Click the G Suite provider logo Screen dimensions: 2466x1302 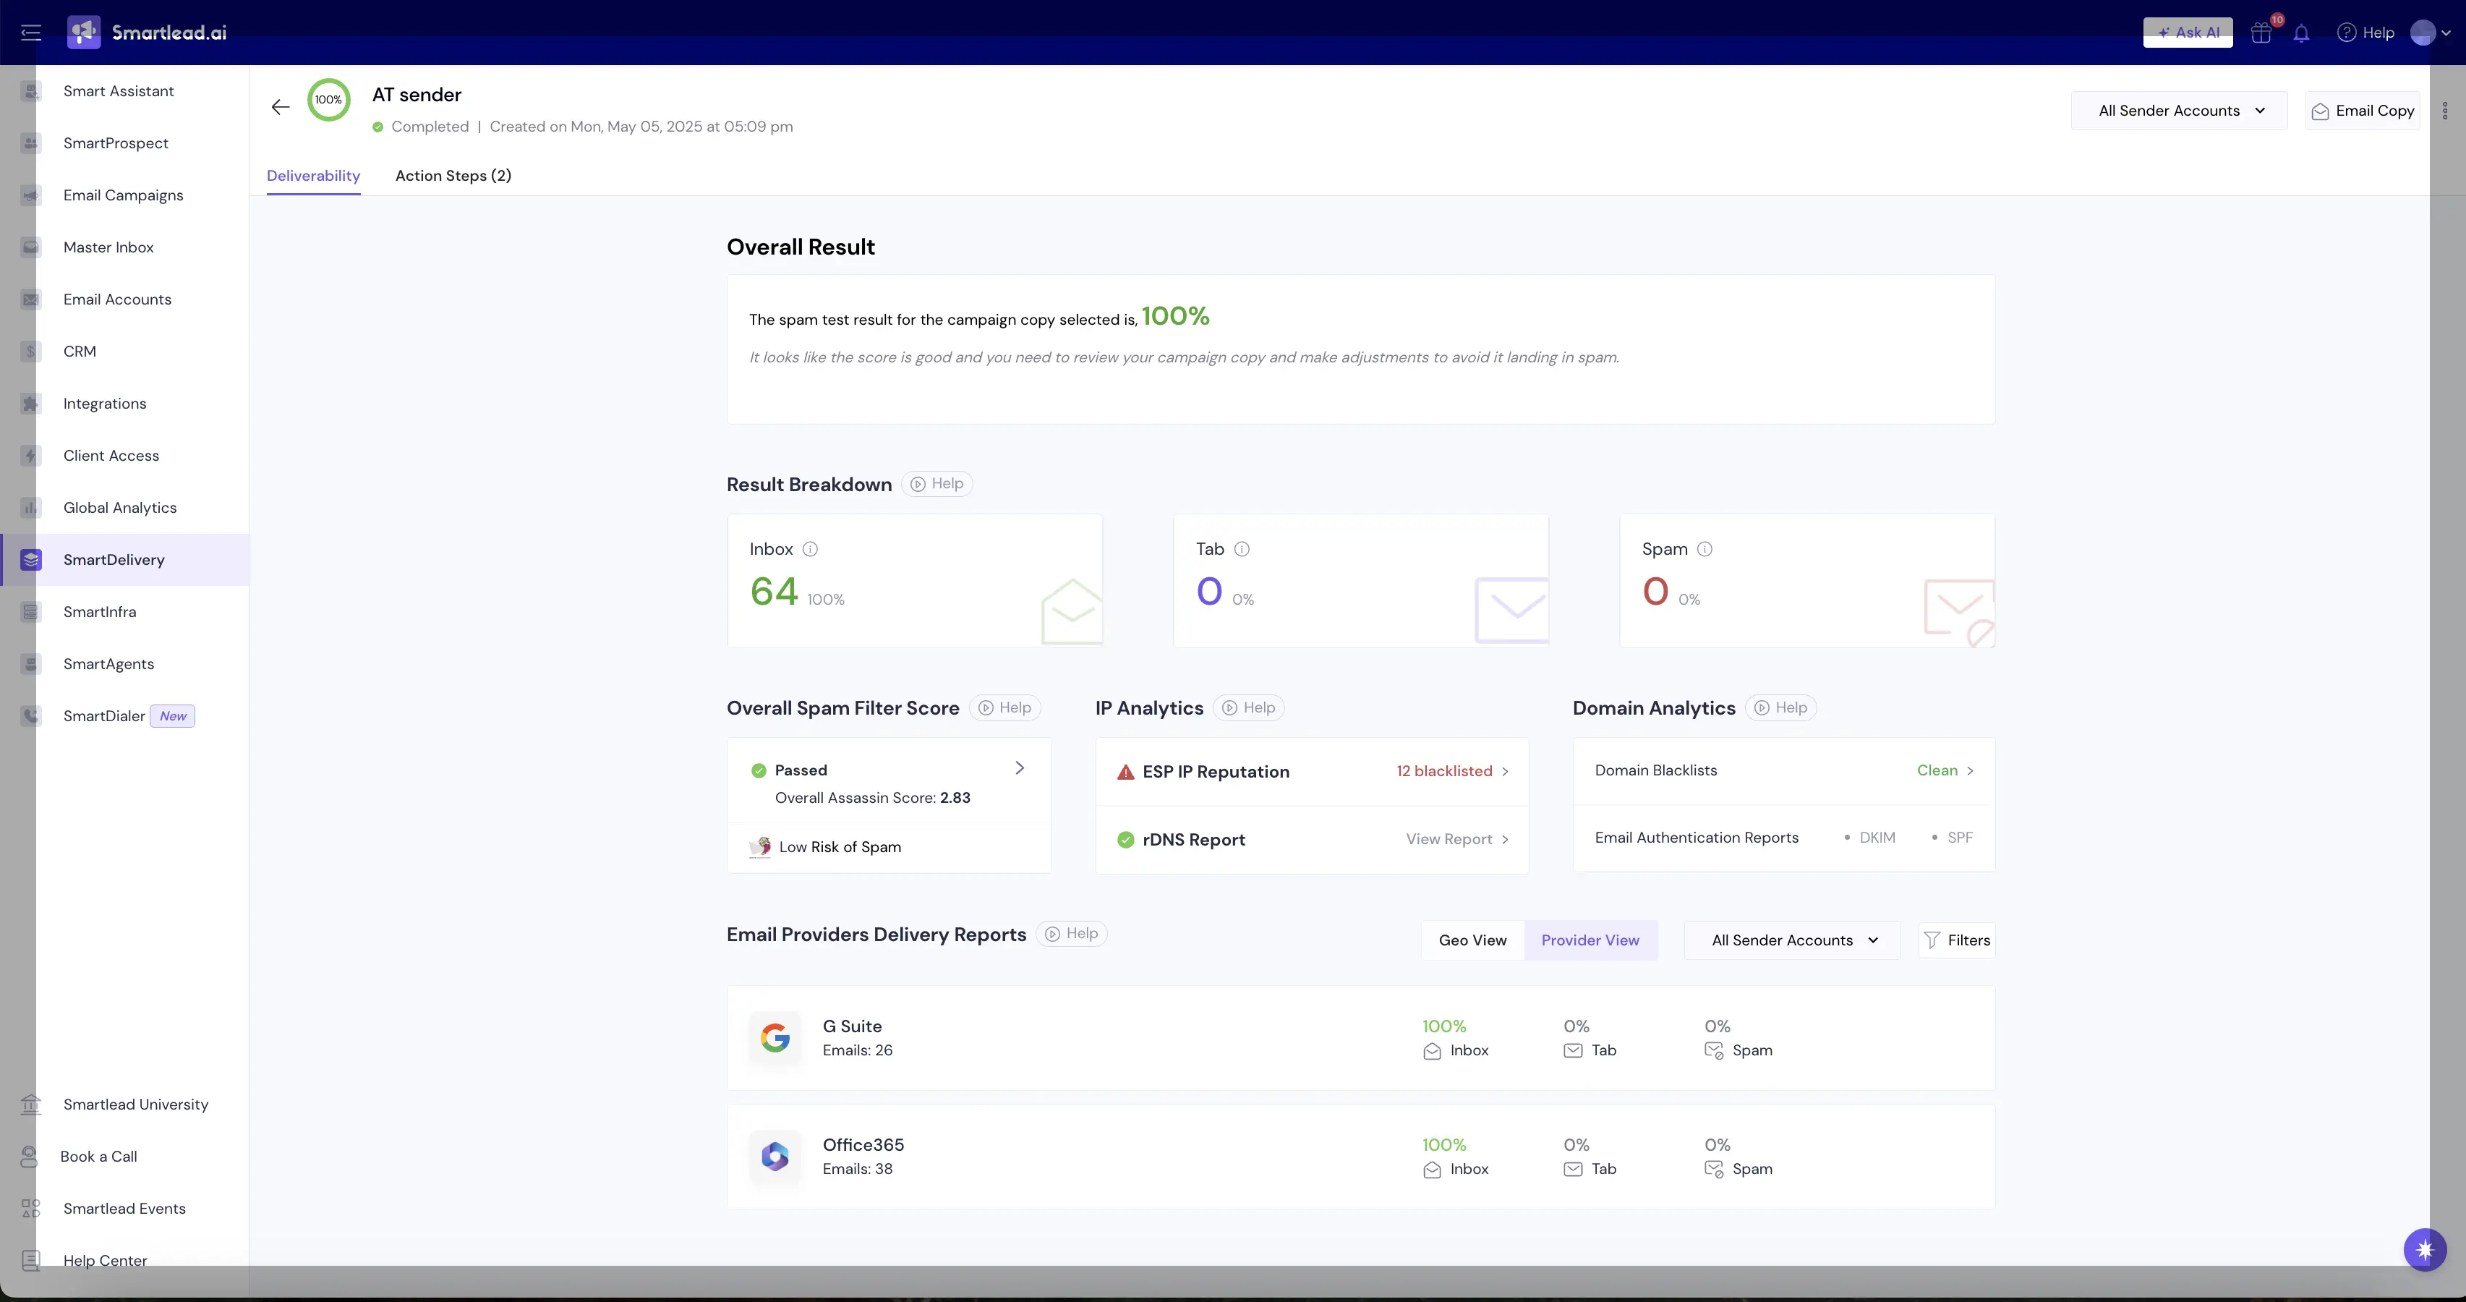(x=775, y=1038)
